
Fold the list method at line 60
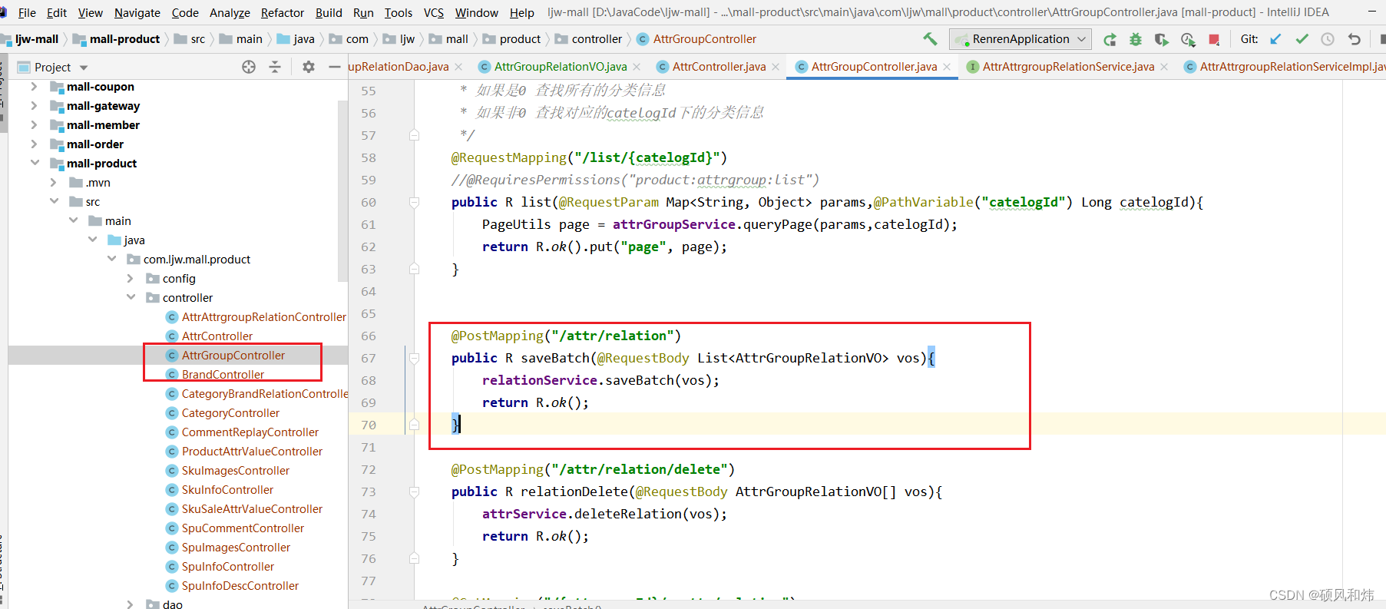point(414,203)
